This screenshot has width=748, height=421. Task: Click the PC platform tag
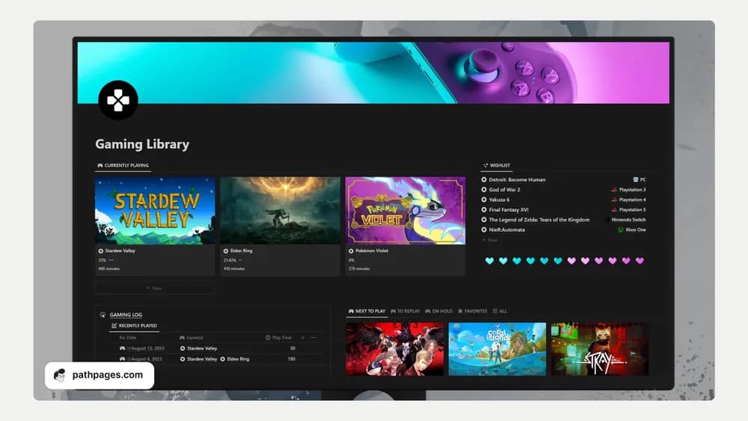point(640,179)
